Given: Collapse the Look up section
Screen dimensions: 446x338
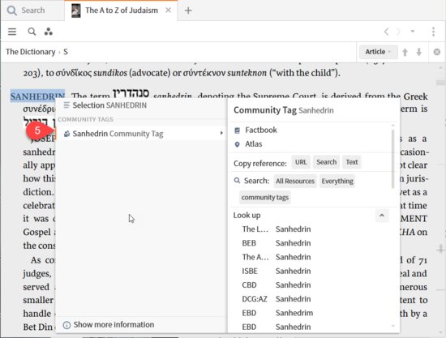Looking at the screenshot, I should click(x=382, y=216).
